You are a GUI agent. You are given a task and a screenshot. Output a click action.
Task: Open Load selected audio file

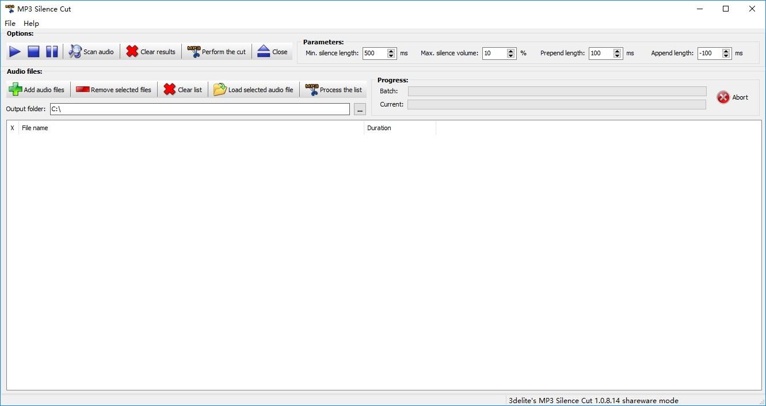(x=253, y=90)
